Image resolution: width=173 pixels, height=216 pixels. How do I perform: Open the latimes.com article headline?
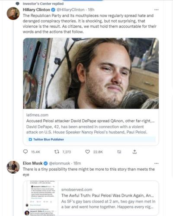pyautogui.click(x=90, y=121)
